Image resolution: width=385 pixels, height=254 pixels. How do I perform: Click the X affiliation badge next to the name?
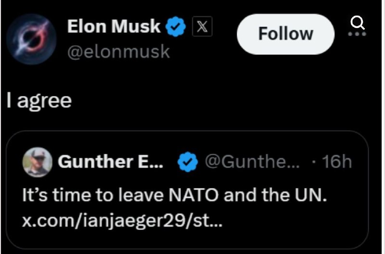[201, 27]
